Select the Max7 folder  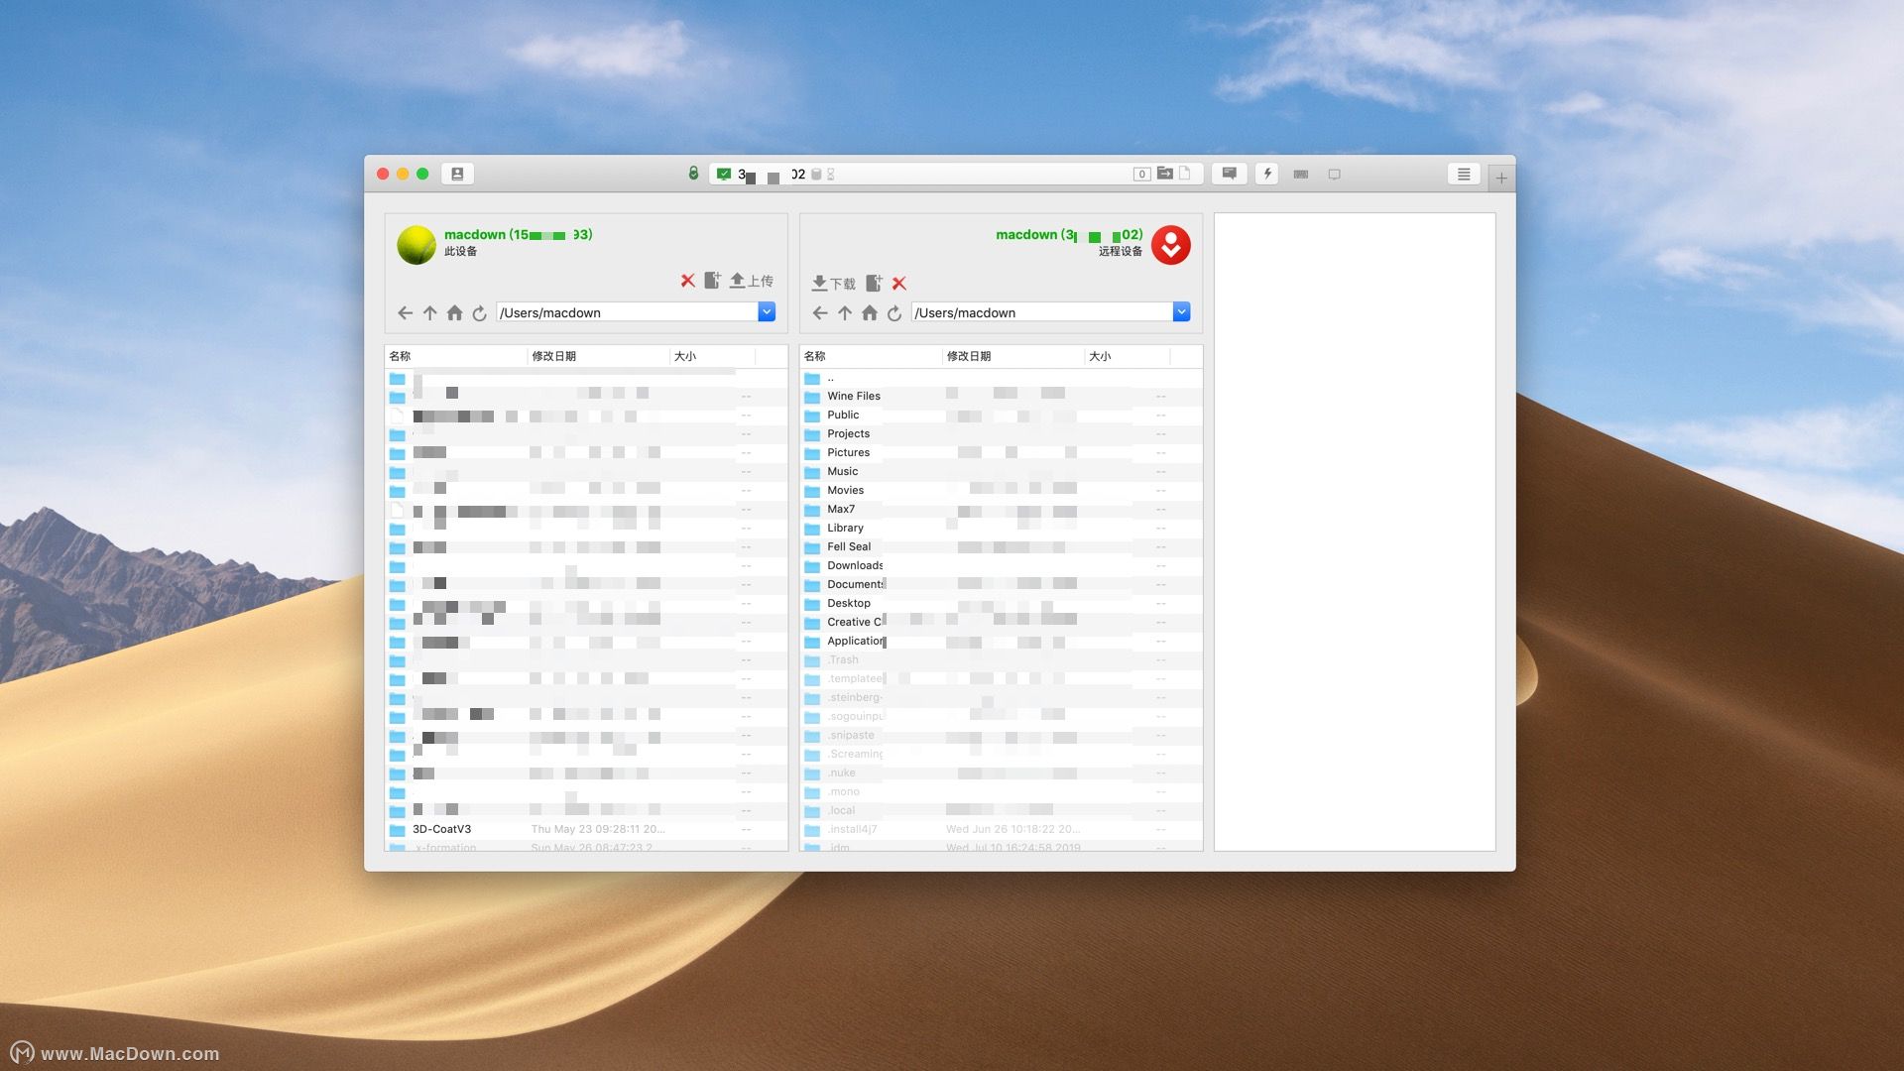[1001, 509]
